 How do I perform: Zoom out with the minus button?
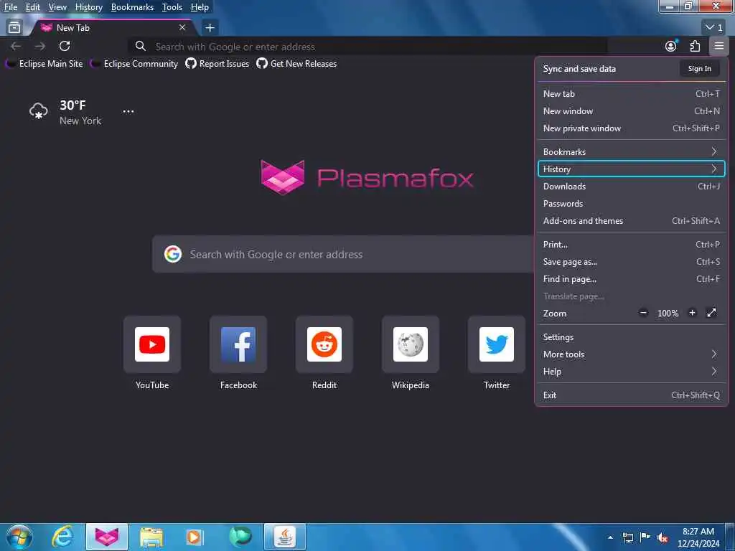(644, 313)
